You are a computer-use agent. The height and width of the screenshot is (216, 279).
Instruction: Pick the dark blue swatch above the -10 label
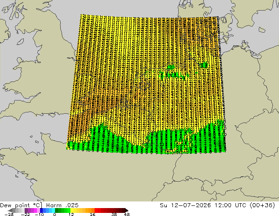[x=41, y=210]
